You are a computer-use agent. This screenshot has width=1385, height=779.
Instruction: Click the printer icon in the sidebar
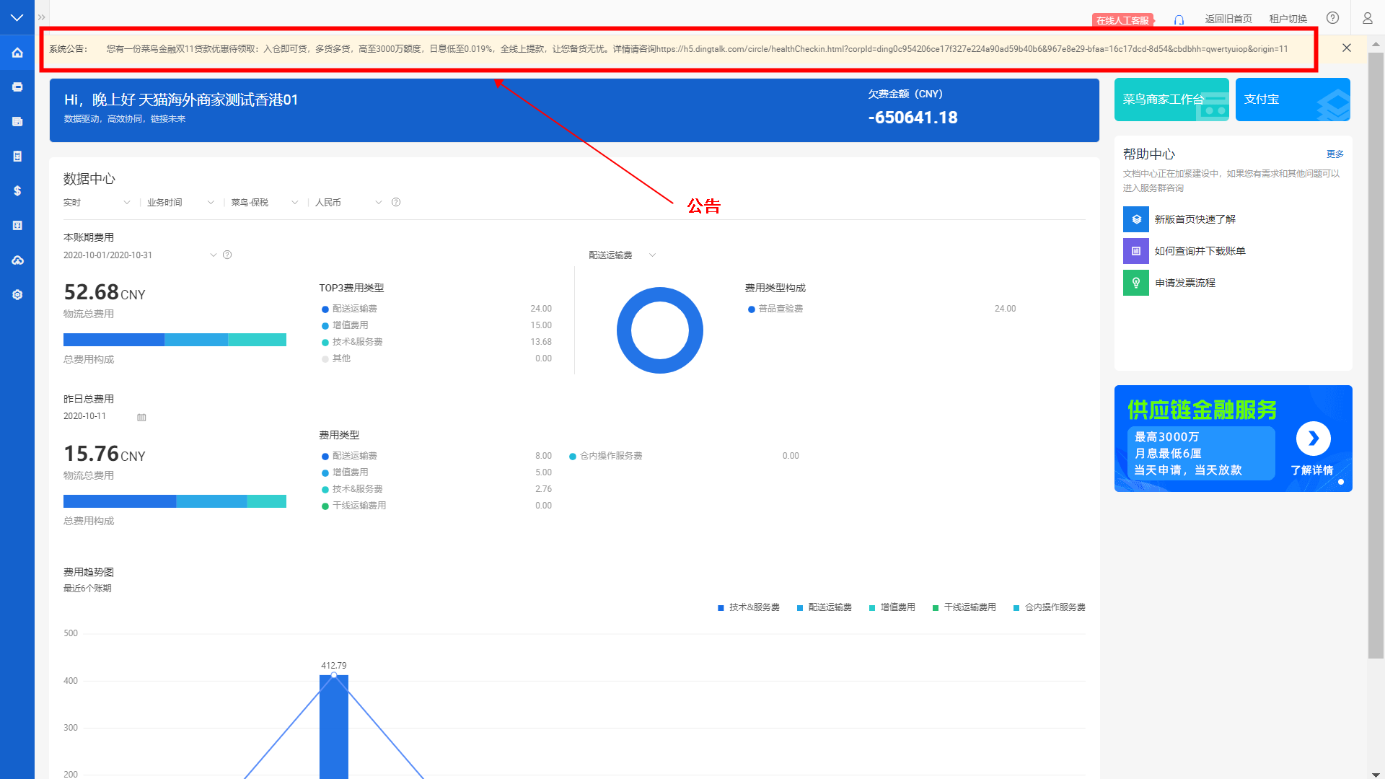17,87
